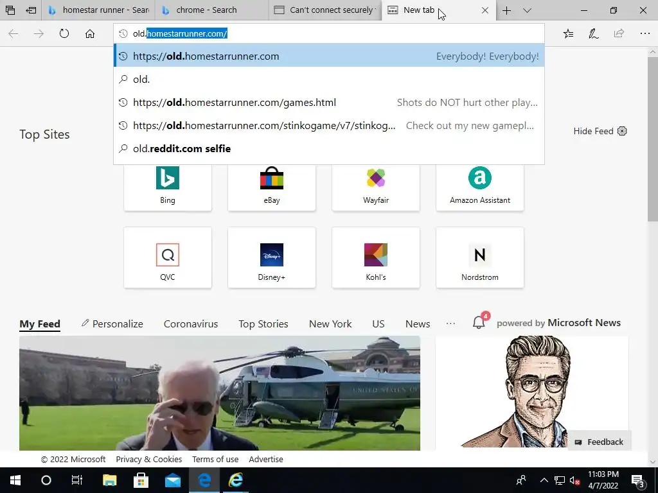658x493 pixels.
Task: Open a new tab with plus button
Action: 506,10
